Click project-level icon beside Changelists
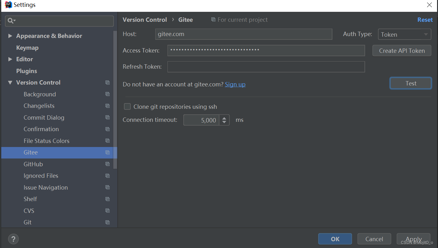 pos(107,106)
